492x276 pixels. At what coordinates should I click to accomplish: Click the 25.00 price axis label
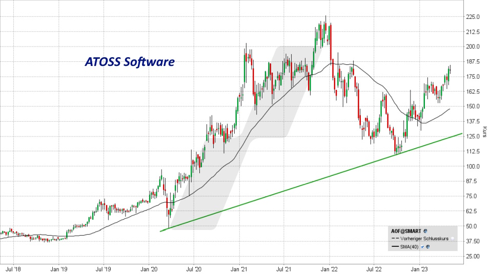473,256
